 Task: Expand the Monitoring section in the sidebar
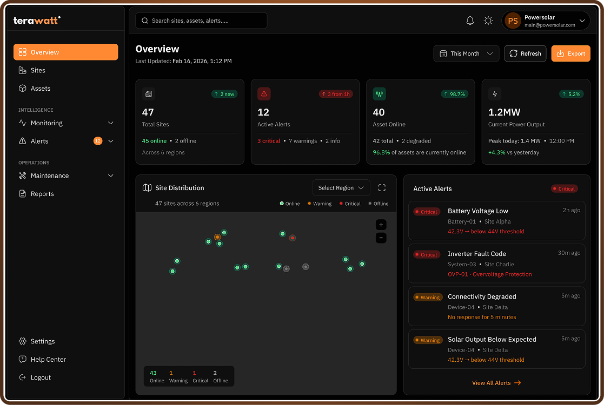click(66, 123)
